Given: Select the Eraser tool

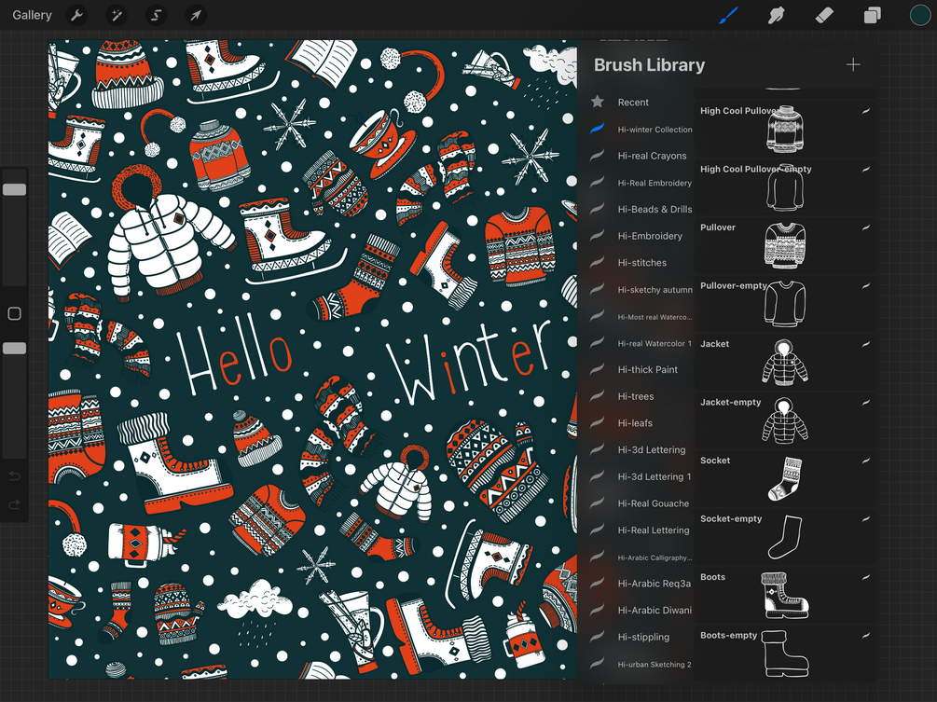Looking at the screenshot, I should 824,15.
